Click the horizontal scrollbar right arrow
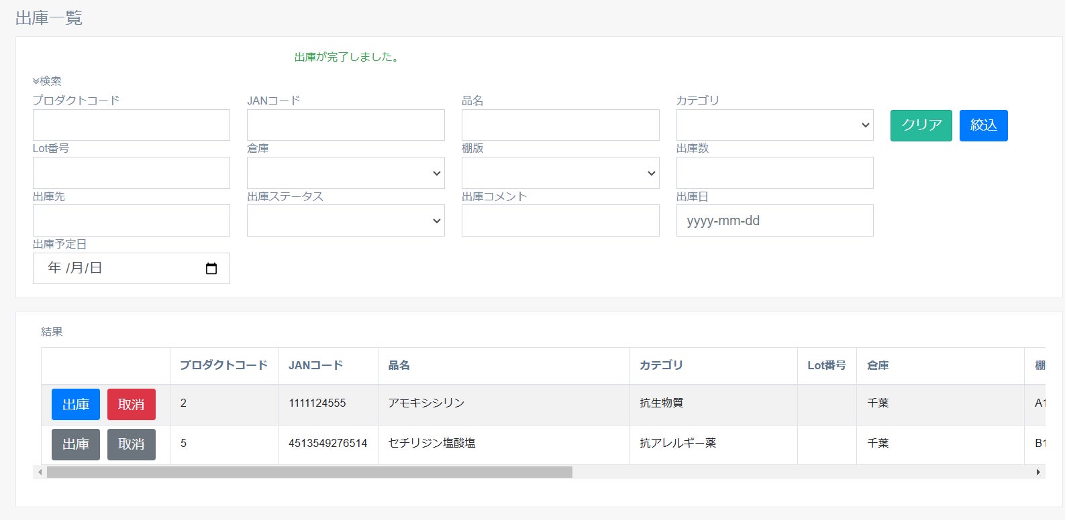Screen dimensions: 1065x520 [1038, 472]
